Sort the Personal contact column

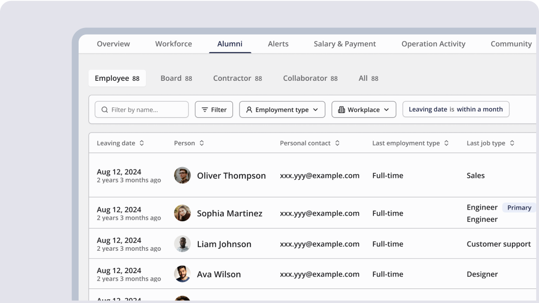coord(337,143)
